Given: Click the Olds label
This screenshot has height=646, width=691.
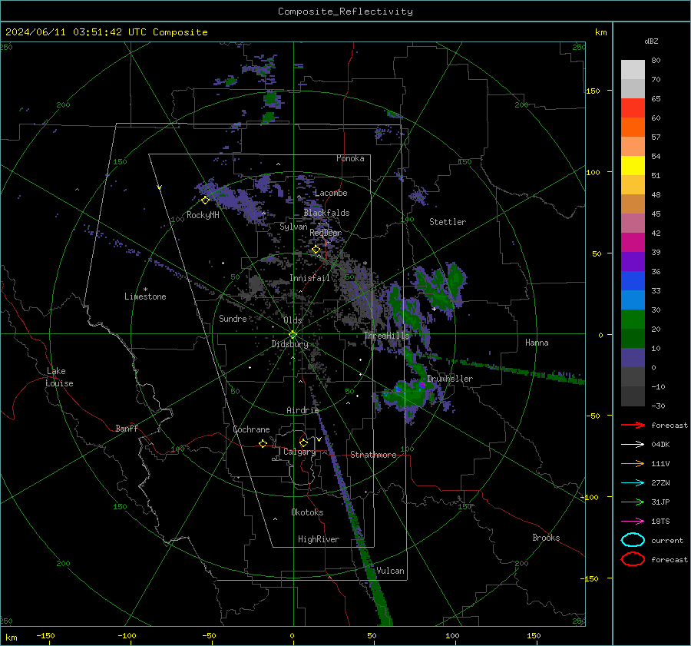Looking at the screenshot, I should (x=293, y=320).
